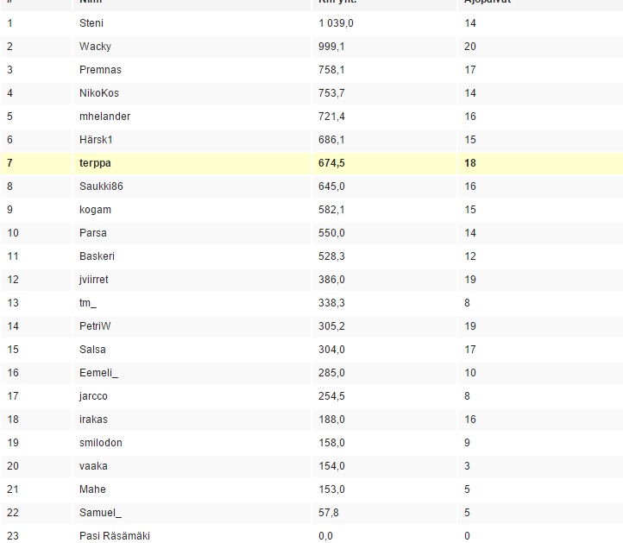Click the jviirret username
The height and width of the screenshot is (543, 623).
point(93,280)
